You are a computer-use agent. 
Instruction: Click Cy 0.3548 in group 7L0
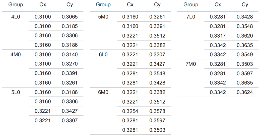pos(245,26)
